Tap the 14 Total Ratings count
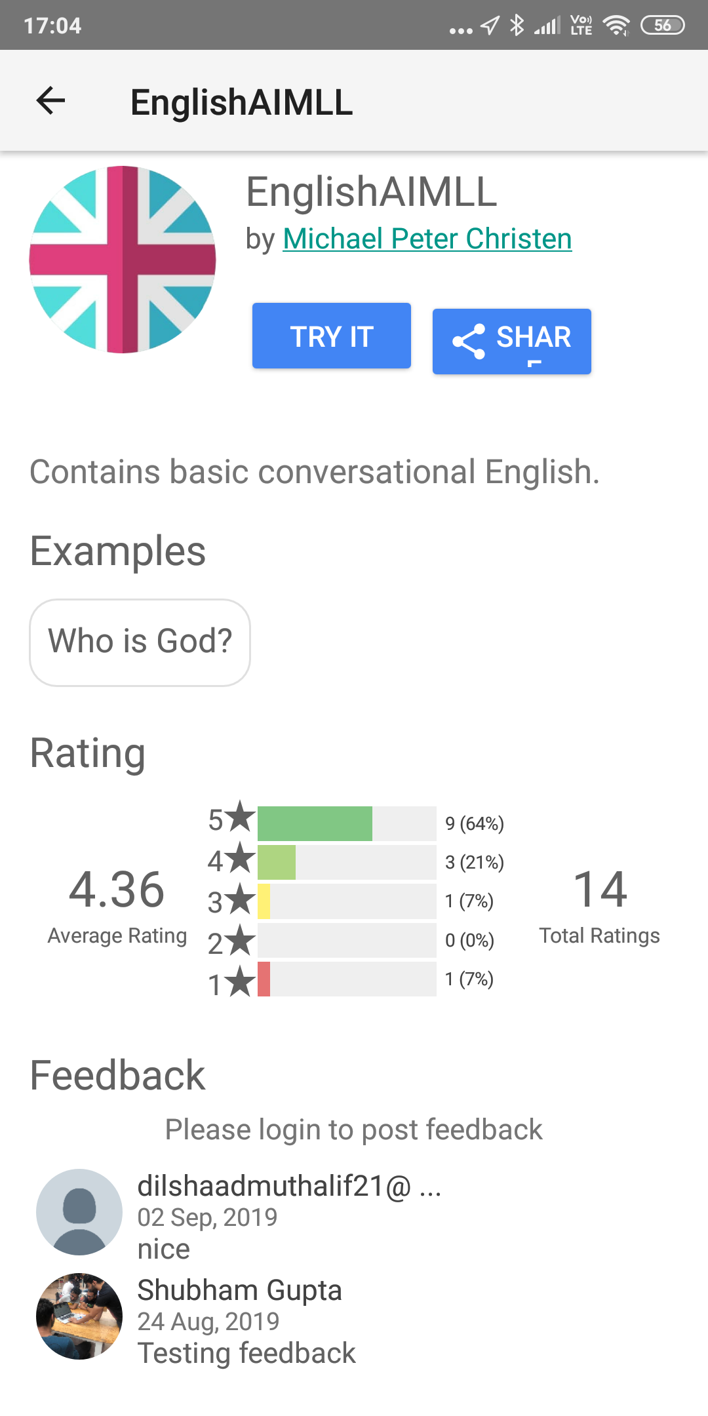Screen dimensions: 708x1416 [x=600, y=890]
